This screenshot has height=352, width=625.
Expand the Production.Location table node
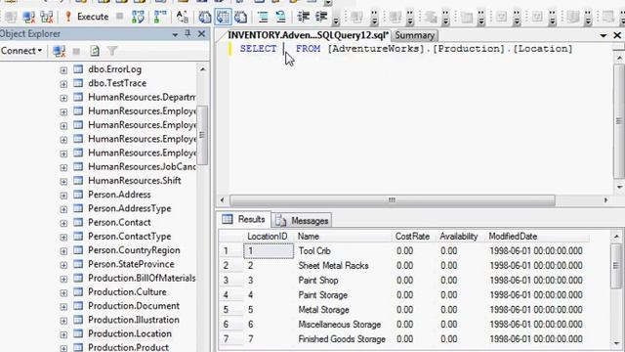[x=63, y=334]
